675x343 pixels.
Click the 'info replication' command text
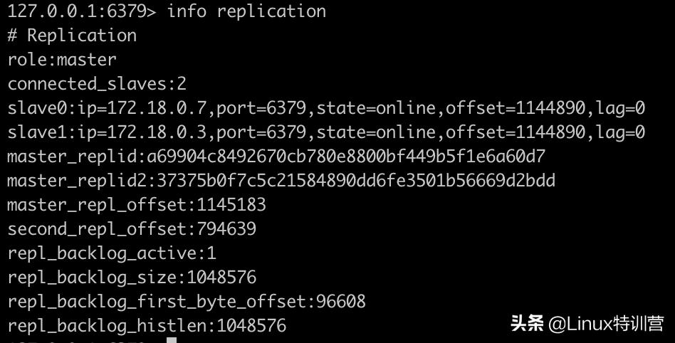pyautogui.click(x=246, y=11)
